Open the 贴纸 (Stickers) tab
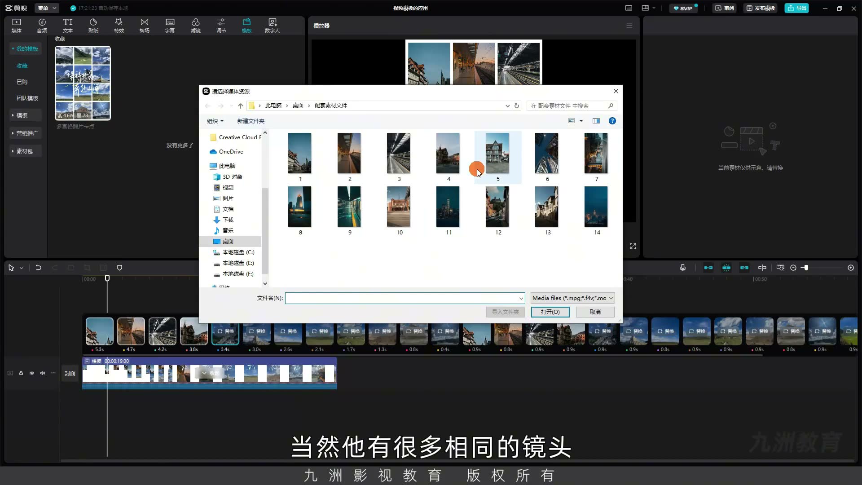The image size is (862, 485). [93, 26]
